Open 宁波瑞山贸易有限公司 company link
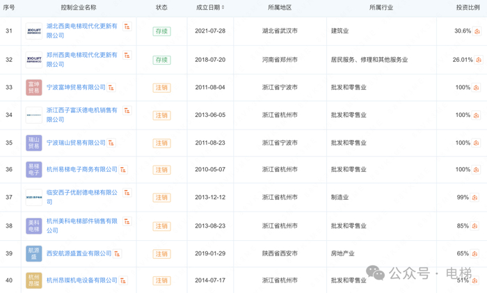Image resolution: width=487 pixels, height=293 pixels. click(76, 143)
